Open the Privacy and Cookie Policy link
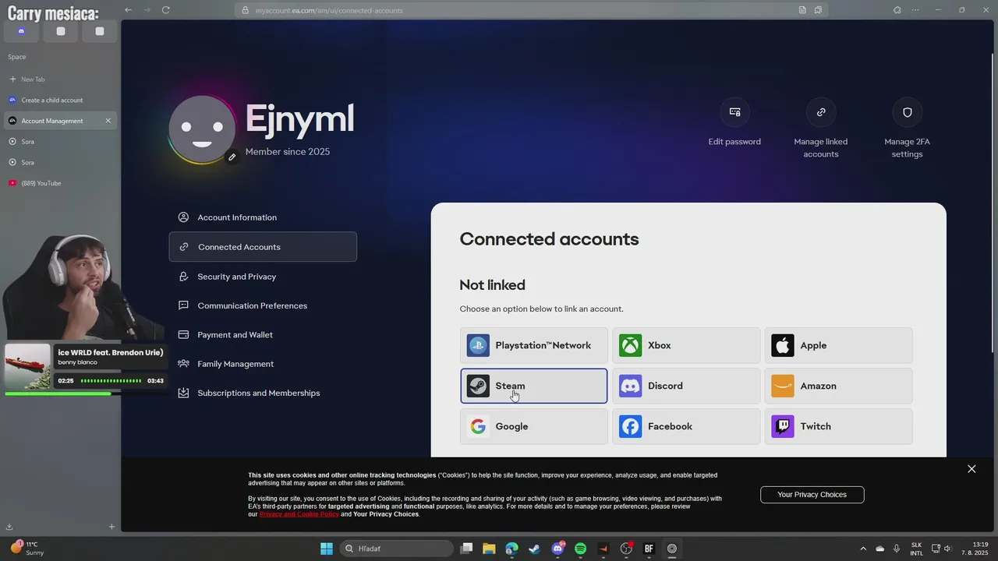998x561 pixels. click(x=299, y=514)
